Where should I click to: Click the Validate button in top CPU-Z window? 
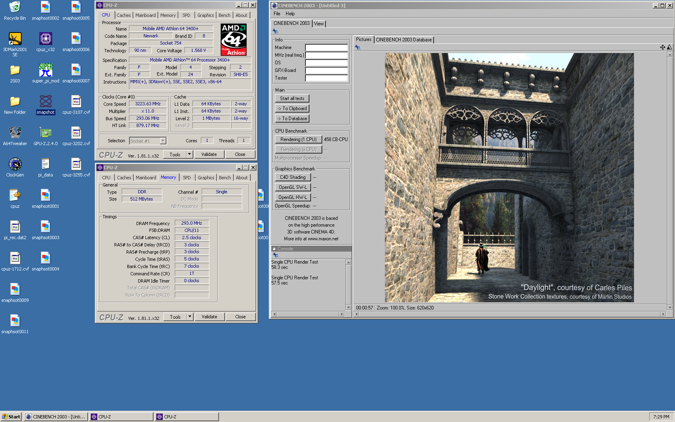pos(209,154)
